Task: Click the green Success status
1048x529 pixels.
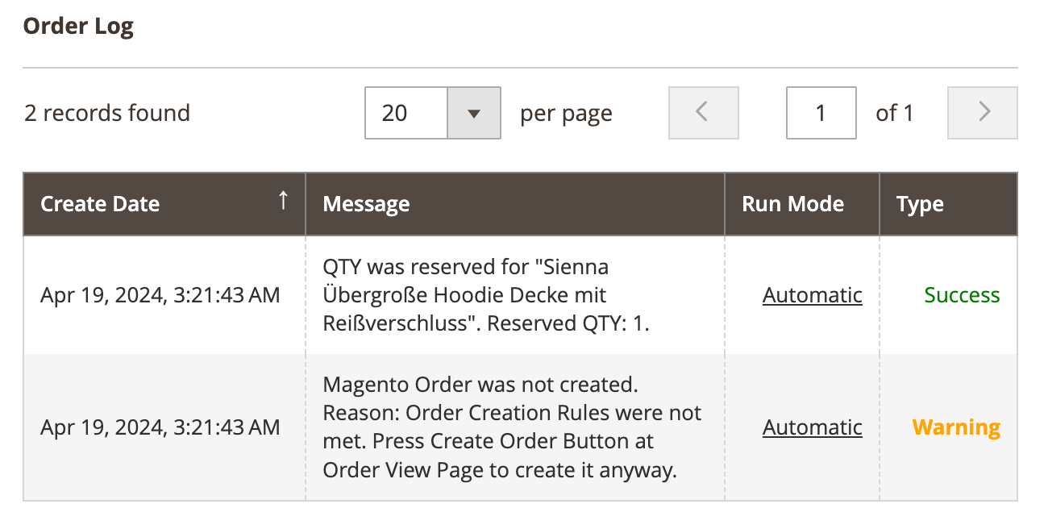Action: [962, 295]
